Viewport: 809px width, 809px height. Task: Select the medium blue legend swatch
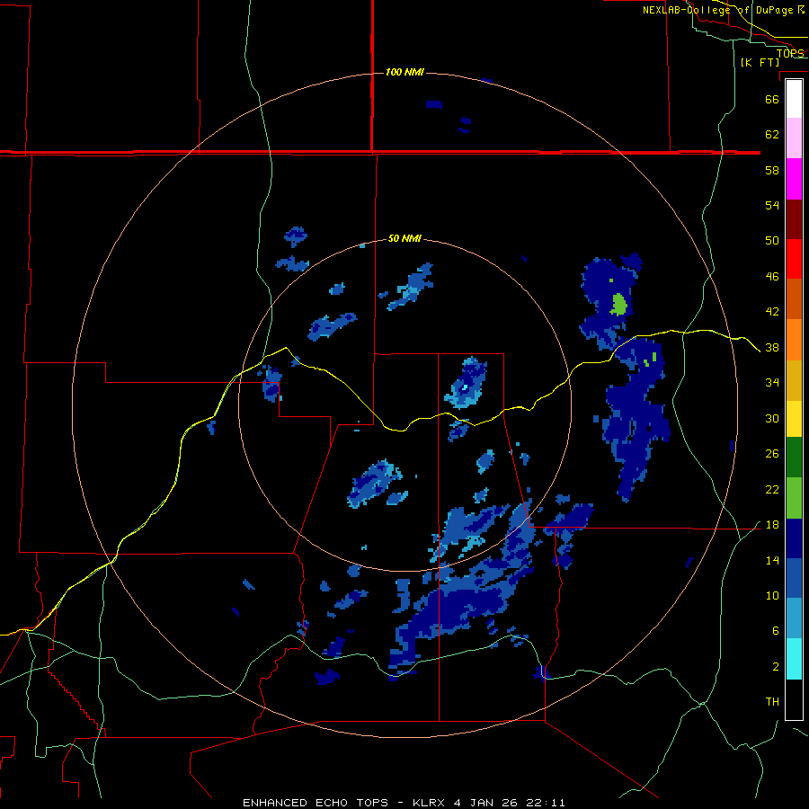tap(794, 578)
